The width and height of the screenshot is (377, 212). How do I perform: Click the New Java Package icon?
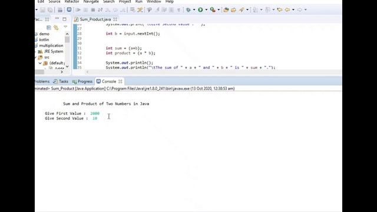point(226,10)
